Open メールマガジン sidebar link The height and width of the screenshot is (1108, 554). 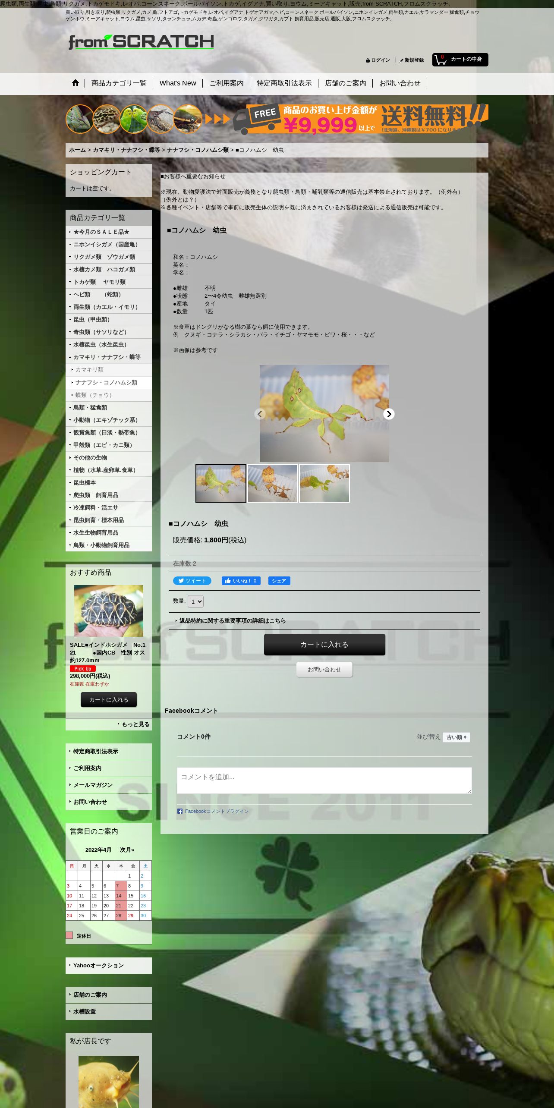(108, 785)
